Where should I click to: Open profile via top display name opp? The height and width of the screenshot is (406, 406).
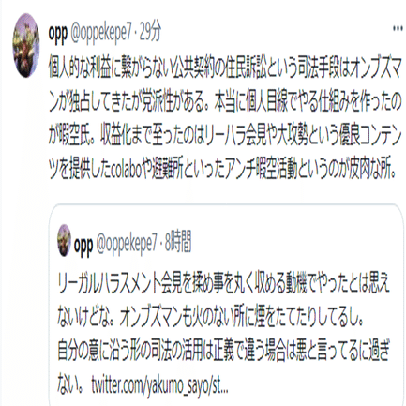[x=58, y=33]
